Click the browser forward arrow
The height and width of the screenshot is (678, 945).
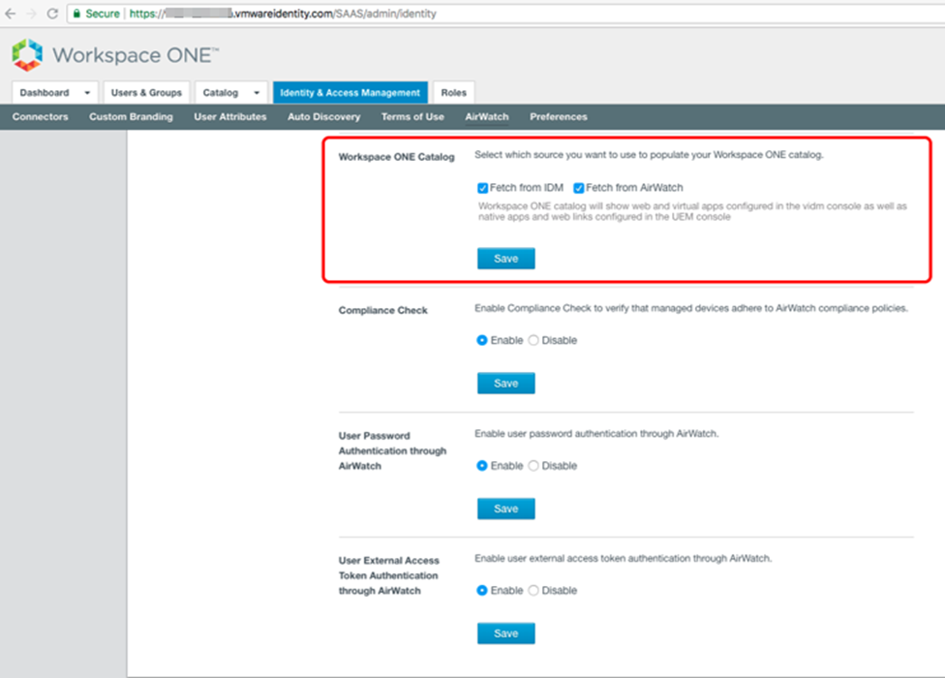(x=31, y=15)
